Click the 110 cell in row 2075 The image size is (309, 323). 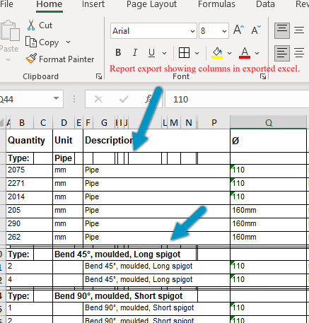268,170
